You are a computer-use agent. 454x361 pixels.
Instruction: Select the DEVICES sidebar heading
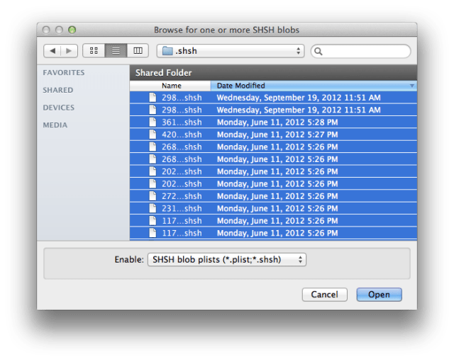pyautogui.click(x=58, y=108)
